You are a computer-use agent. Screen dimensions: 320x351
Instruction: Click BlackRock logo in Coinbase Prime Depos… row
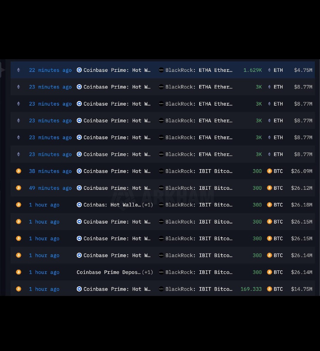coord(161,272)
